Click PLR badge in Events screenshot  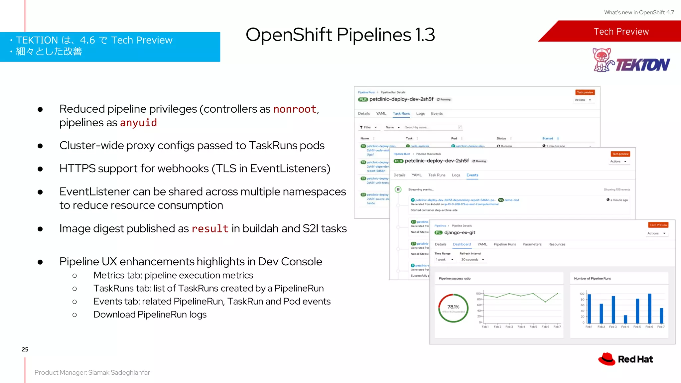(398, 161)
